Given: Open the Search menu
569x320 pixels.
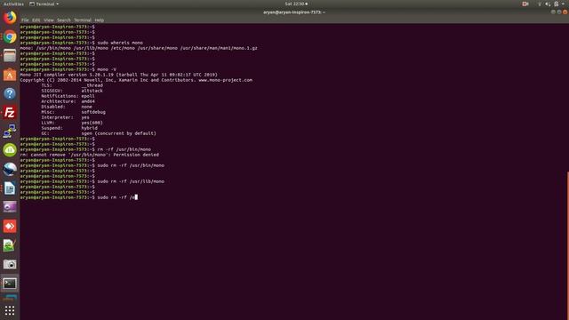Looking at the screenshot, I should [x=63, y=20].
